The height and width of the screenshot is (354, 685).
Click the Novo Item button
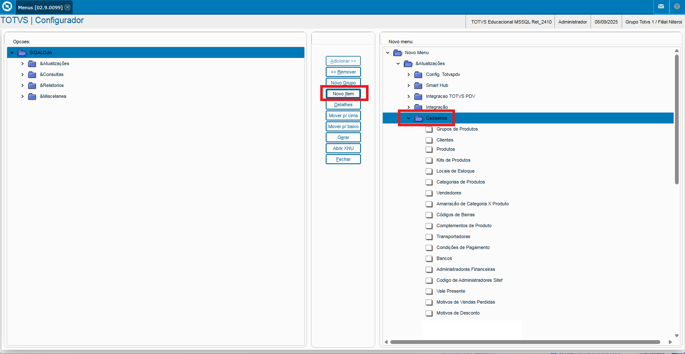point(343,94)
